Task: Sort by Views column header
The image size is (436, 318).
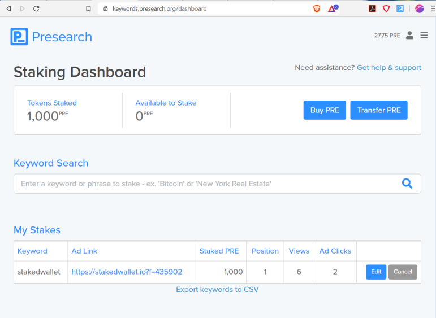Action: click(x=299, y=251)
